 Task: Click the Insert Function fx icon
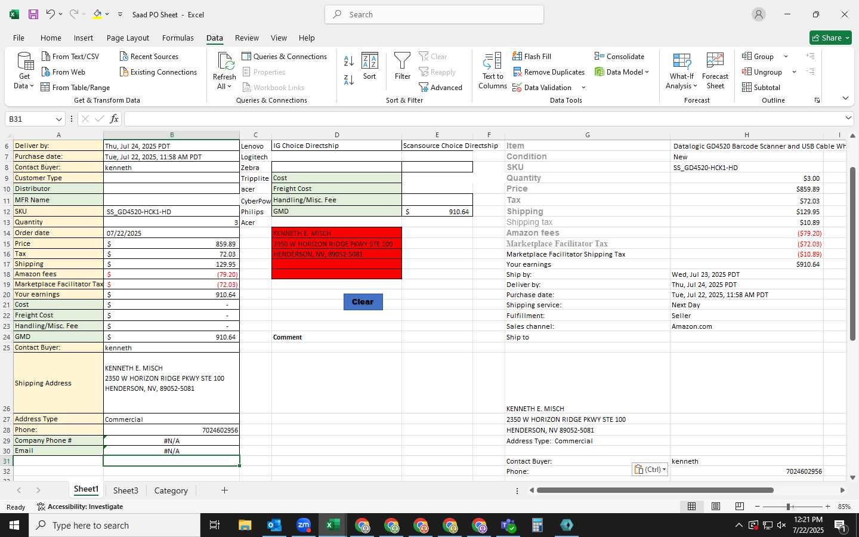114,119
